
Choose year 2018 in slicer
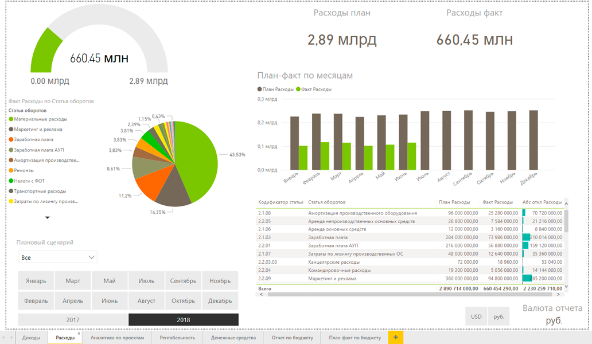[184, 319]
